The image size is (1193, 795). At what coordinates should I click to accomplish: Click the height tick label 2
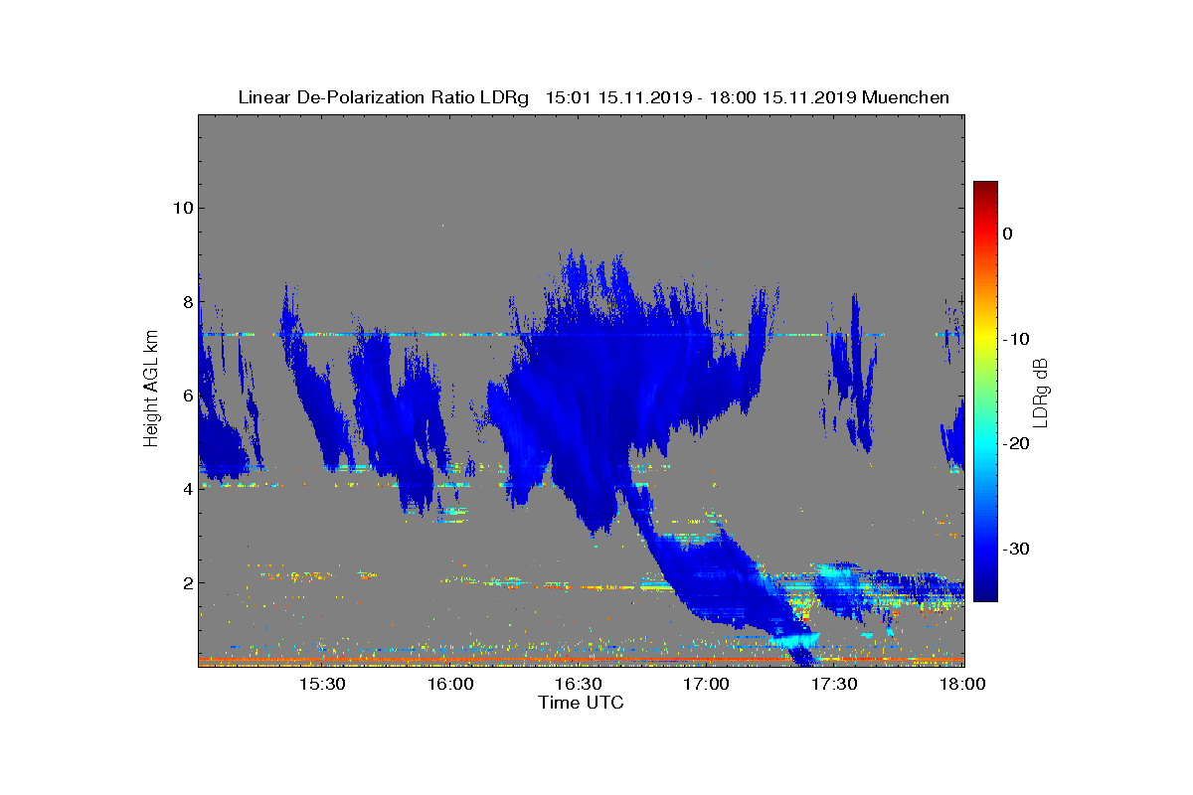click(187, 582)
